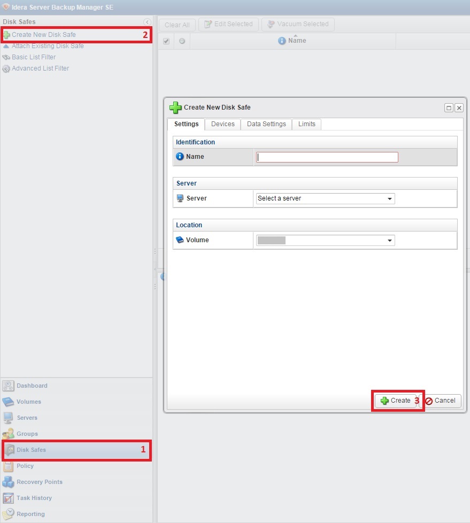Click the Create New Disk Safe plus icon in sidebar
The image size is (470, 523).
coord(6,35)
